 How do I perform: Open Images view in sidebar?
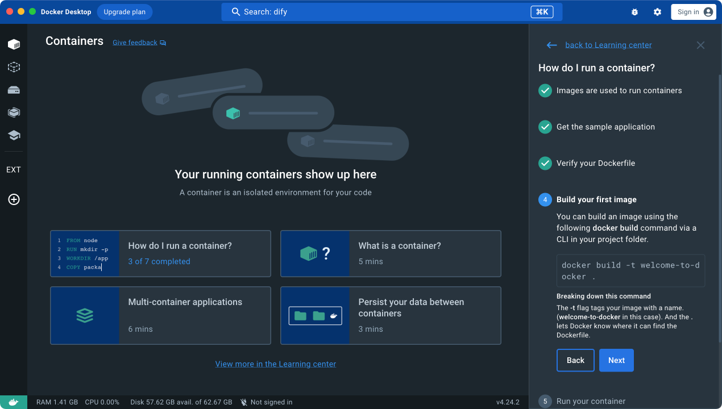point(14,67)
